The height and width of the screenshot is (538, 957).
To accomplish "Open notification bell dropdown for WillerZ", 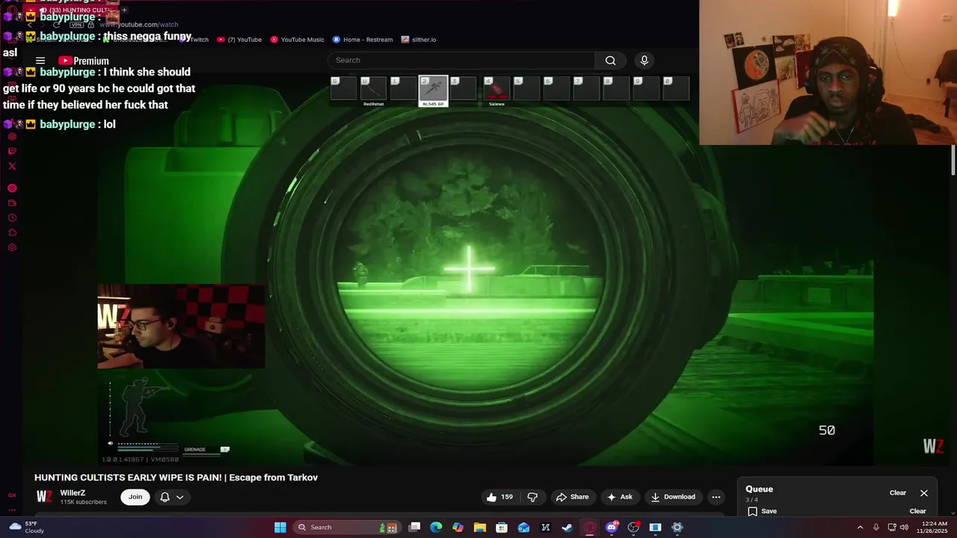I will pos(171,497).
